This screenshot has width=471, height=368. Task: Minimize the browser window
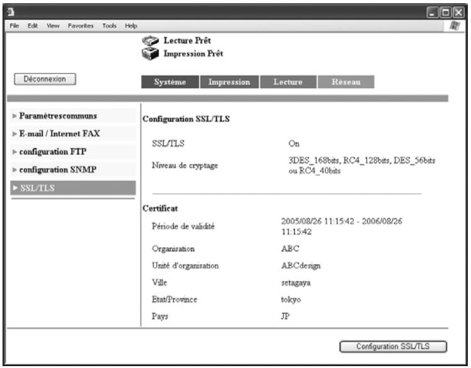click(432, 13)
